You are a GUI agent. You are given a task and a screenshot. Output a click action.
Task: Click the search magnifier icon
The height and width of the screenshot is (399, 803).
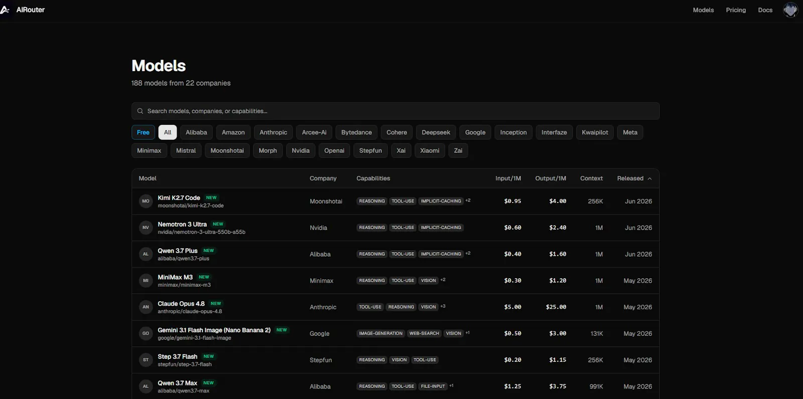(140, 111)
